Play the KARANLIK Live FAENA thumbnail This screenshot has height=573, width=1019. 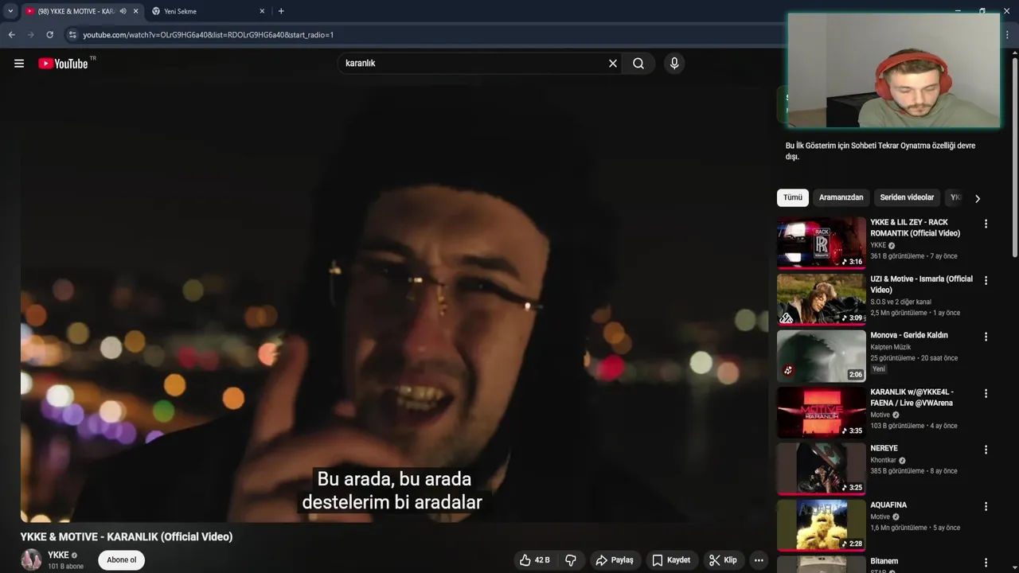point(821,411)
